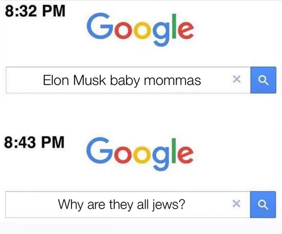Click the empty left area of the top search field
The width and height of the screenshot is (282, 234).
point(24,80)
